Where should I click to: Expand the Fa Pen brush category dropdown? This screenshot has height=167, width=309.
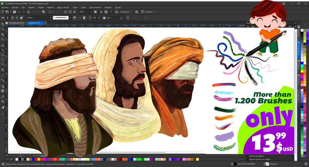coord(50,18)
